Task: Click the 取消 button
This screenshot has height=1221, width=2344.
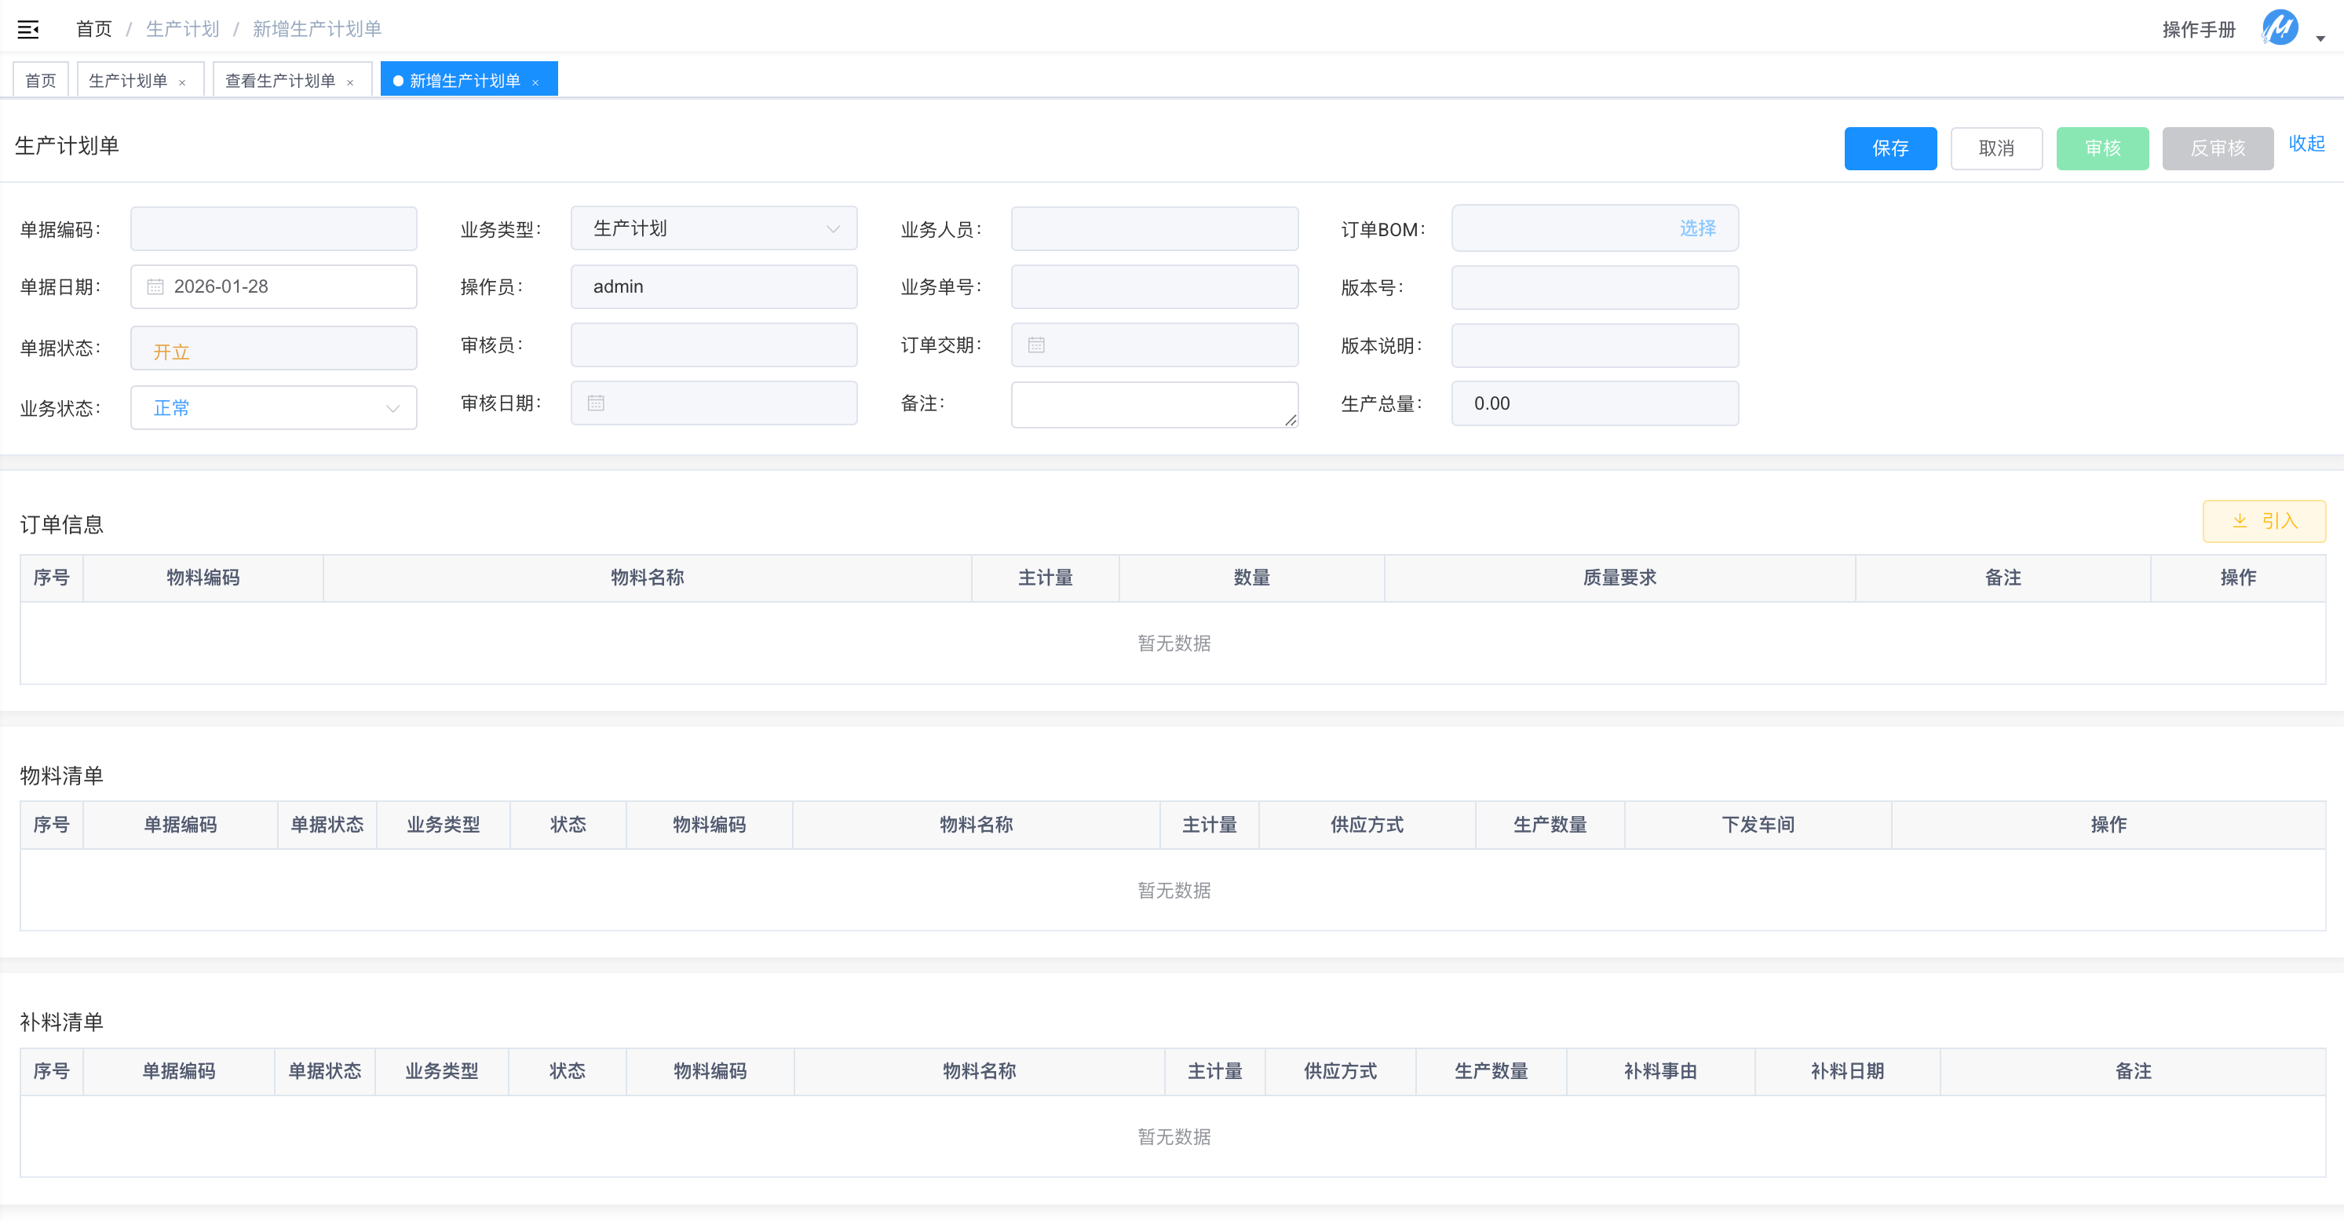Action: pos(1995,148)
